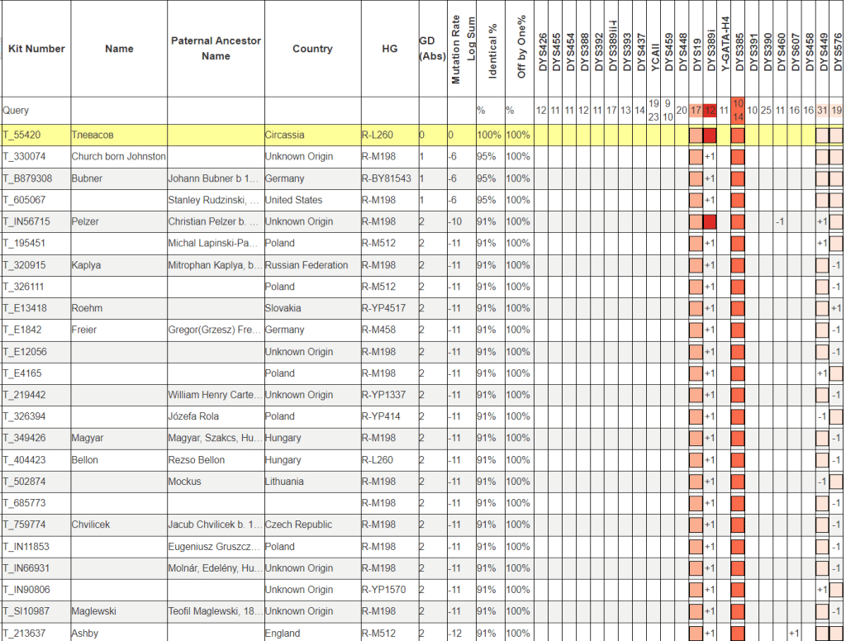Click kit number T_213637
This screenshot has width=846, height=641.
click(x=25, y=634)
